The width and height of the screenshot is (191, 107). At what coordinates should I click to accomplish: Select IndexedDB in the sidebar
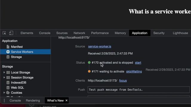click(19, 83)
